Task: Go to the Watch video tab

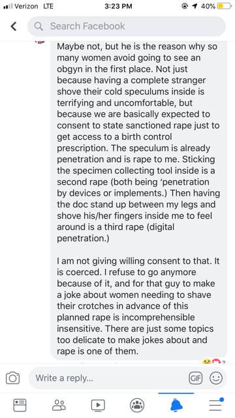Action: coord(98,405)
